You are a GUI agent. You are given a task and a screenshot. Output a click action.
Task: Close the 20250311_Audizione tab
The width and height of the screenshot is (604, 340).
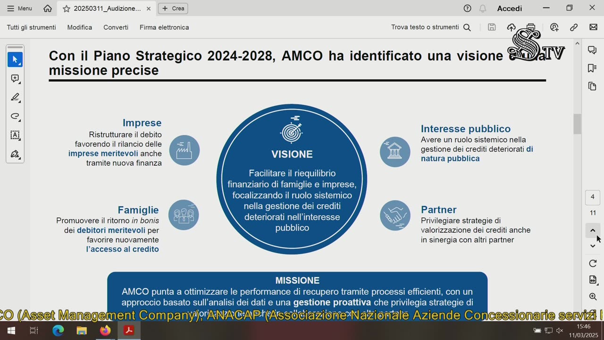(149, 8)
